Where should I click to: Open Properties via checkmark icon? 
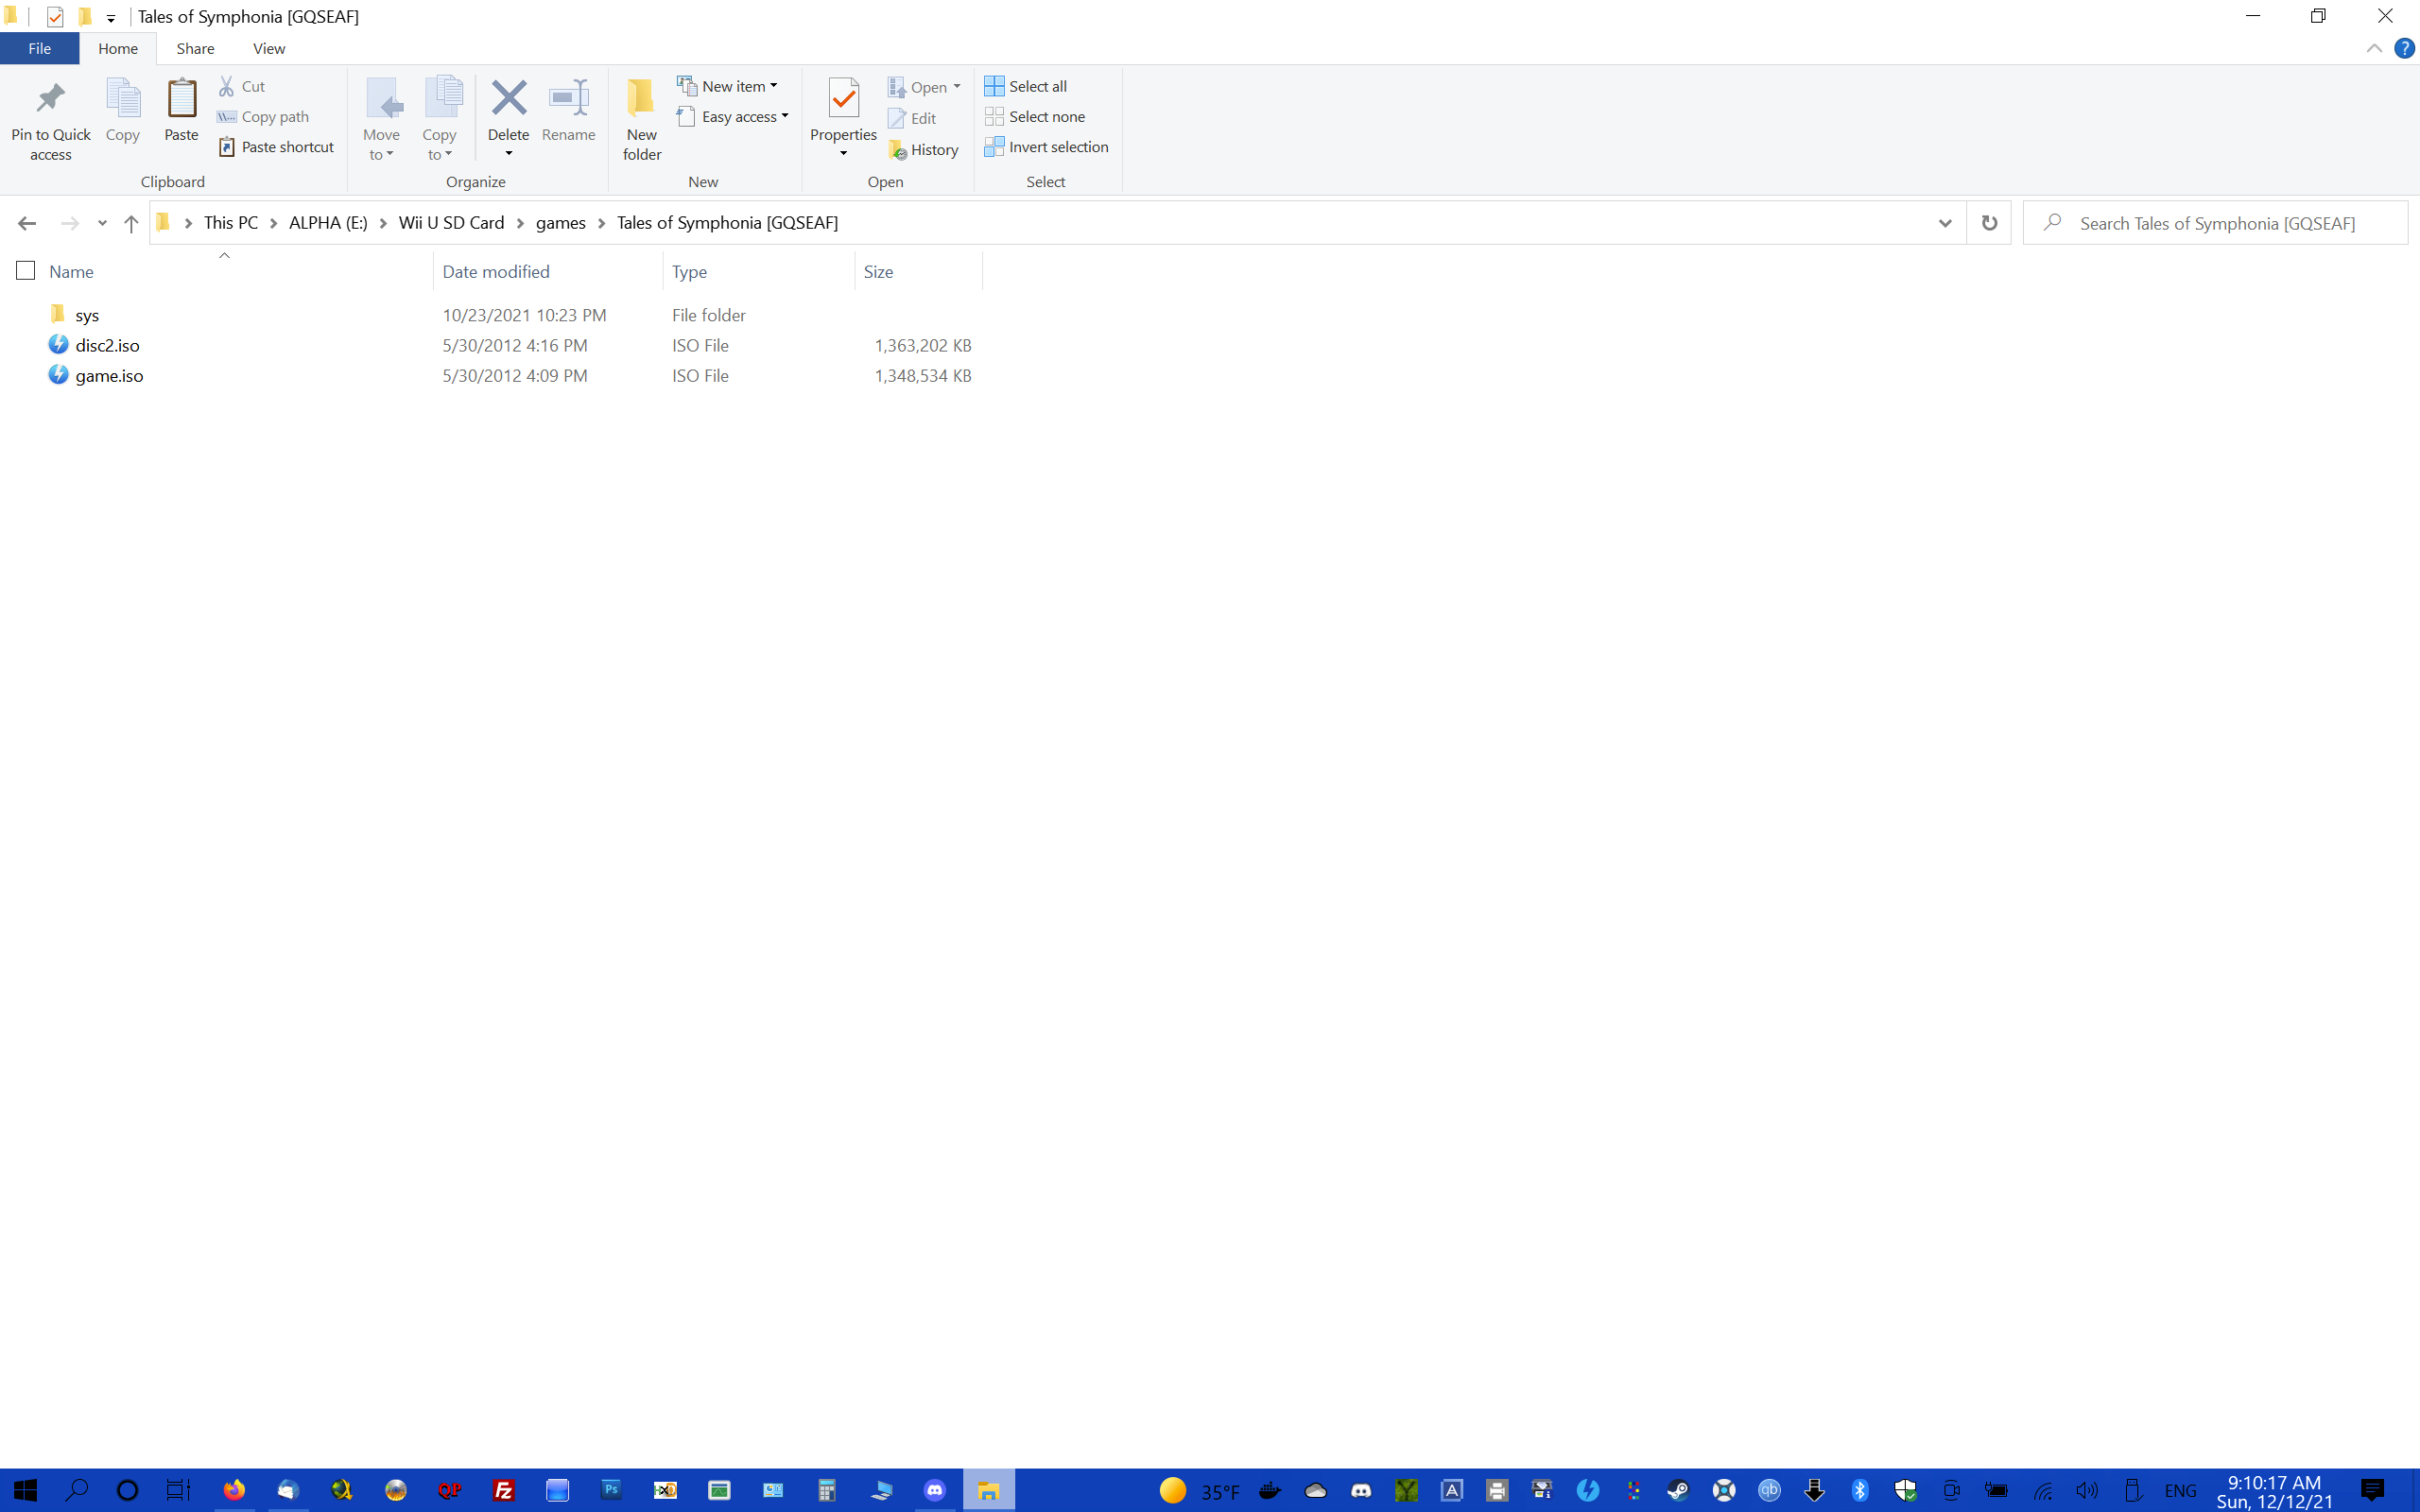843,98
